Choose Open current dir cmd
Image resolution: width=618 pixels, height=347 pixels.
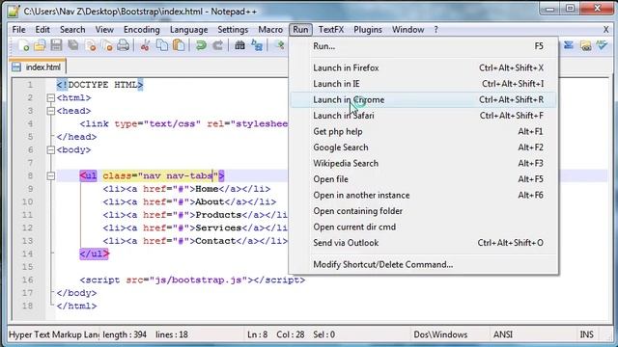pyautogui.click(x=424, y=227)
